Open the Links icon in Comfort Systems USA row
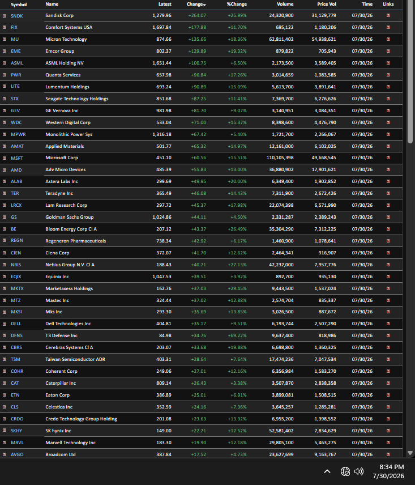The image size is (415, 485). [388, 27]
